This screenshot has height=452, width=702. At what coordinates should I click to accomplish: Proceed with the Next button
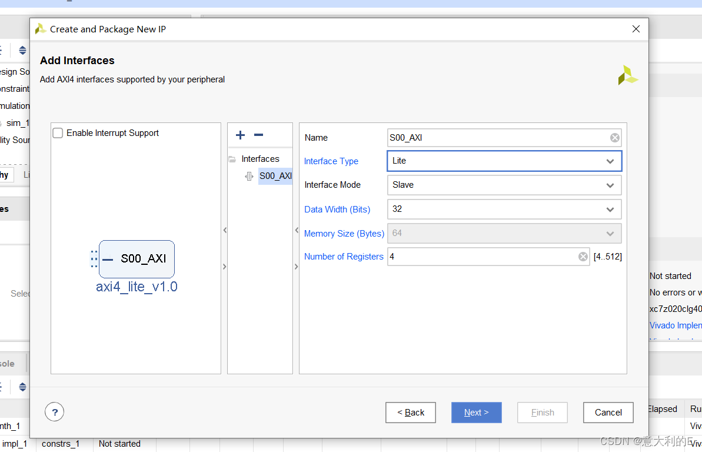[477, 413]
